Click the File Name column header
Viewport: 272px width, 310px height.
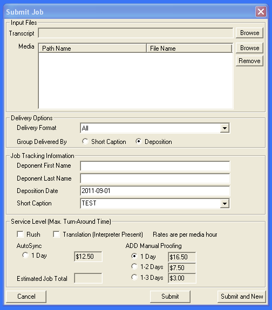pyautogui.click(x=189, y=48)
